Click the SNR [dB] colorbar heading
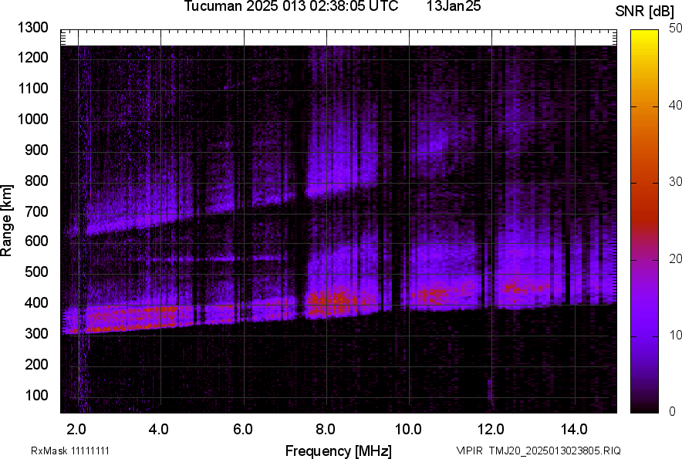 (645, 12)
